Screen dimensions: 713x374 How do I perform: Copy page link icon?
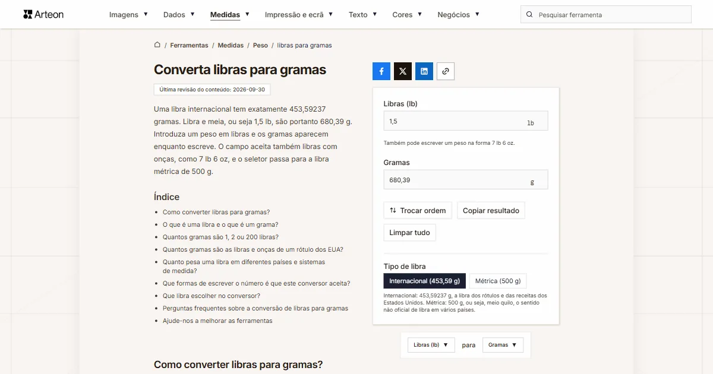point(446,71)
